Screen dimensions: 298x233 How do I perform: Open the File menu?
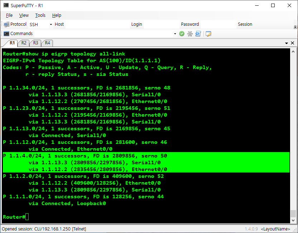pos(9,15)
